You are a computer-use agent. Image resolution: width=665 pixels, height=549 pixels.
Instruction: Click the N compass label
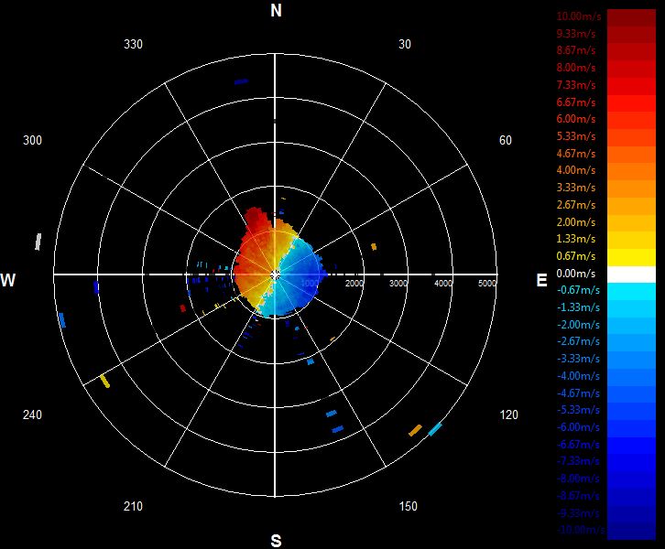tap(276, 11)
